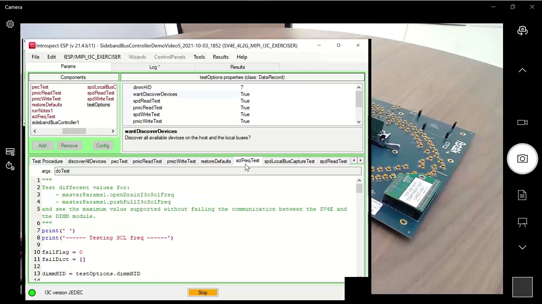Open the IESP/MIPI_I3C_EXERCISER menu
542x304 pixels.
point(92,57)
